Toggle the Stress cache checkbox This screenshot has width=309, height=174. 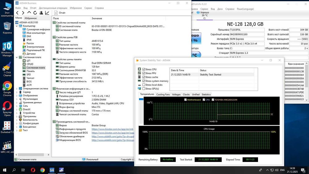(144, 77)
